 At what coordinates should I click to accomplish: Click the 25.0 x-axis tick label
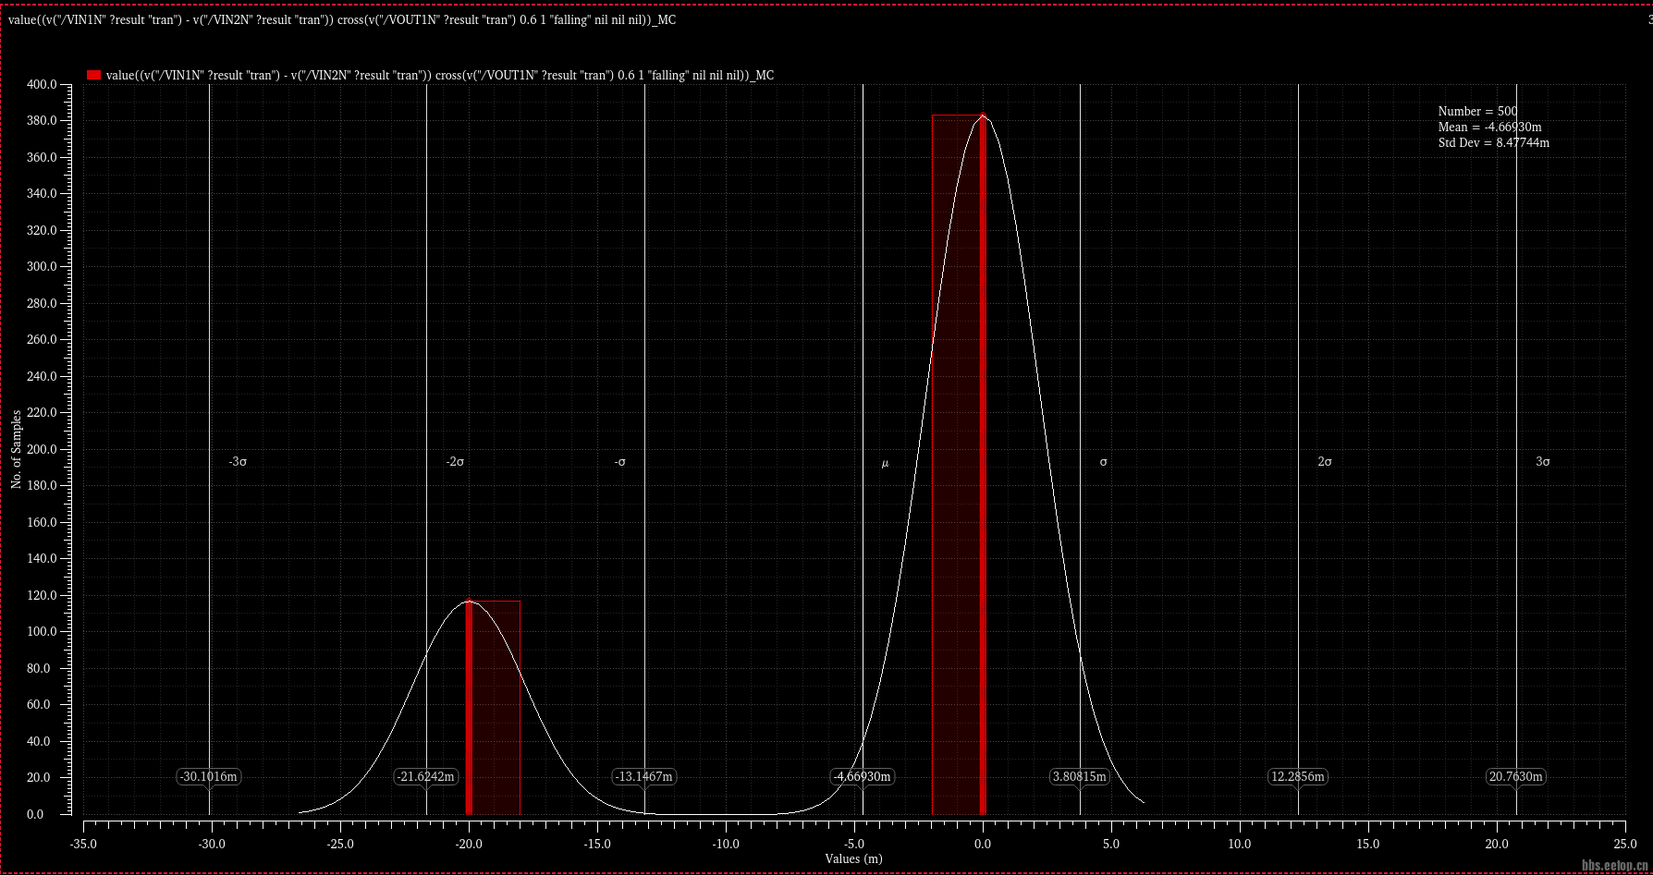pos(1624,844)
